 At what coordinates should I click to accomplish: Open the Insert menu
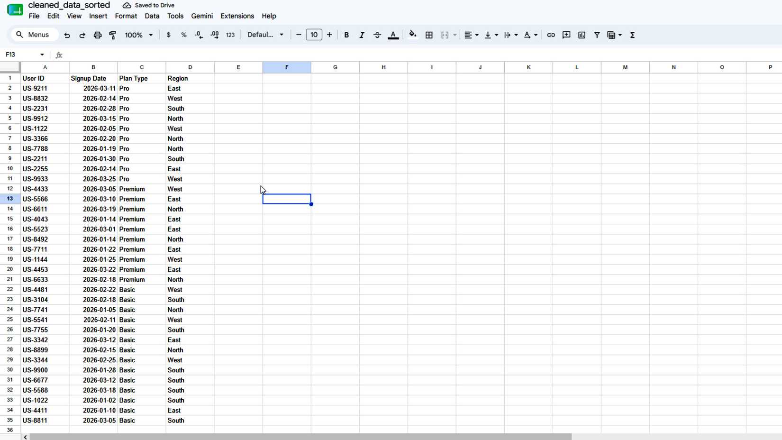[x=98, y=16]
